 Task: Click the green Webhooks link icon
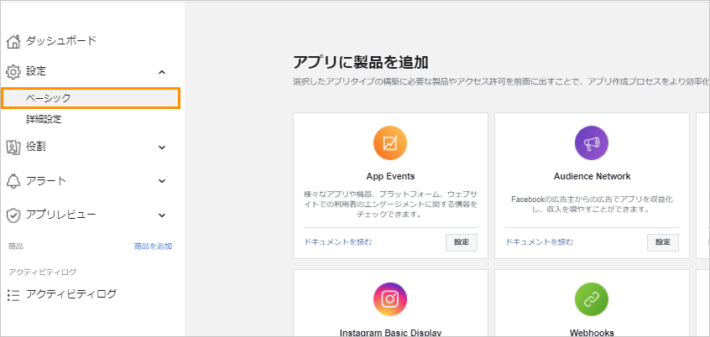tap(592, 299)
